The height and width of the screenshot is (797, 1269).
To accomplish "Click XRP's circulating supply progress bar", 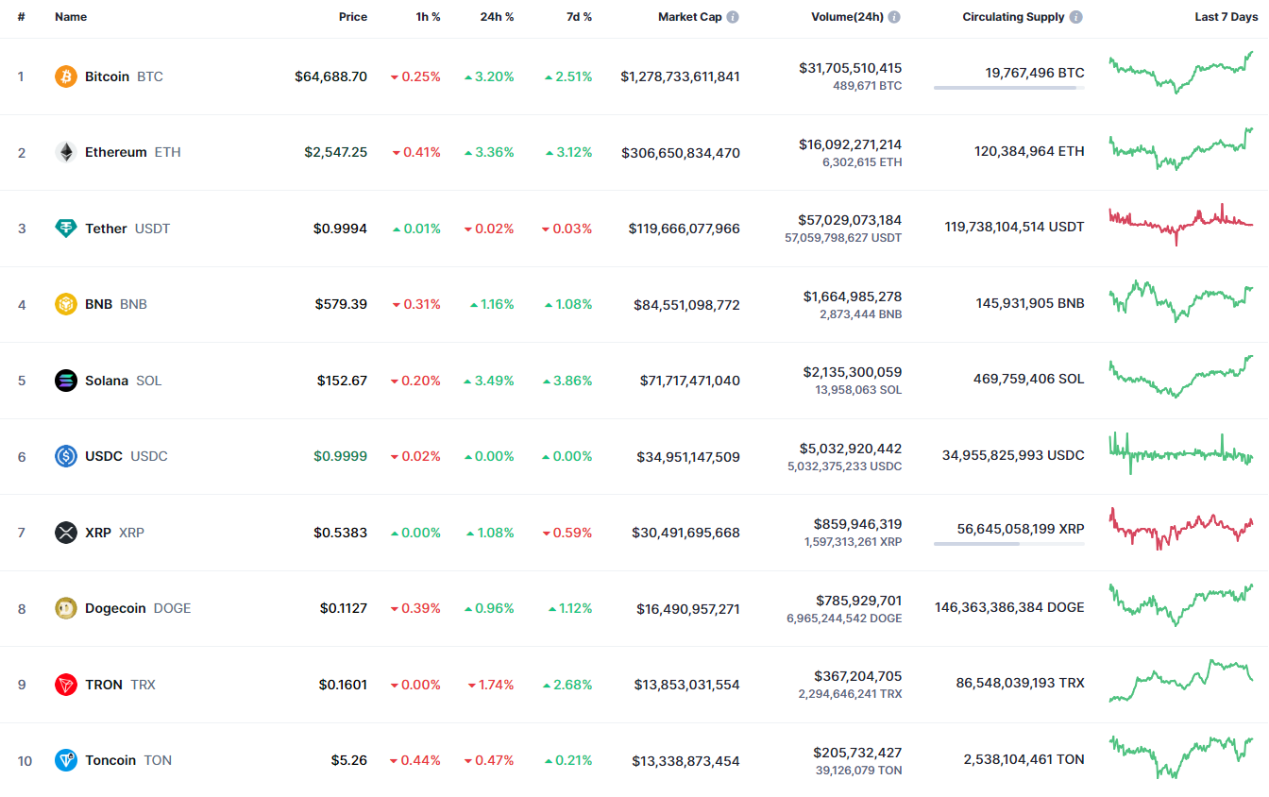I will (1009, 544).
